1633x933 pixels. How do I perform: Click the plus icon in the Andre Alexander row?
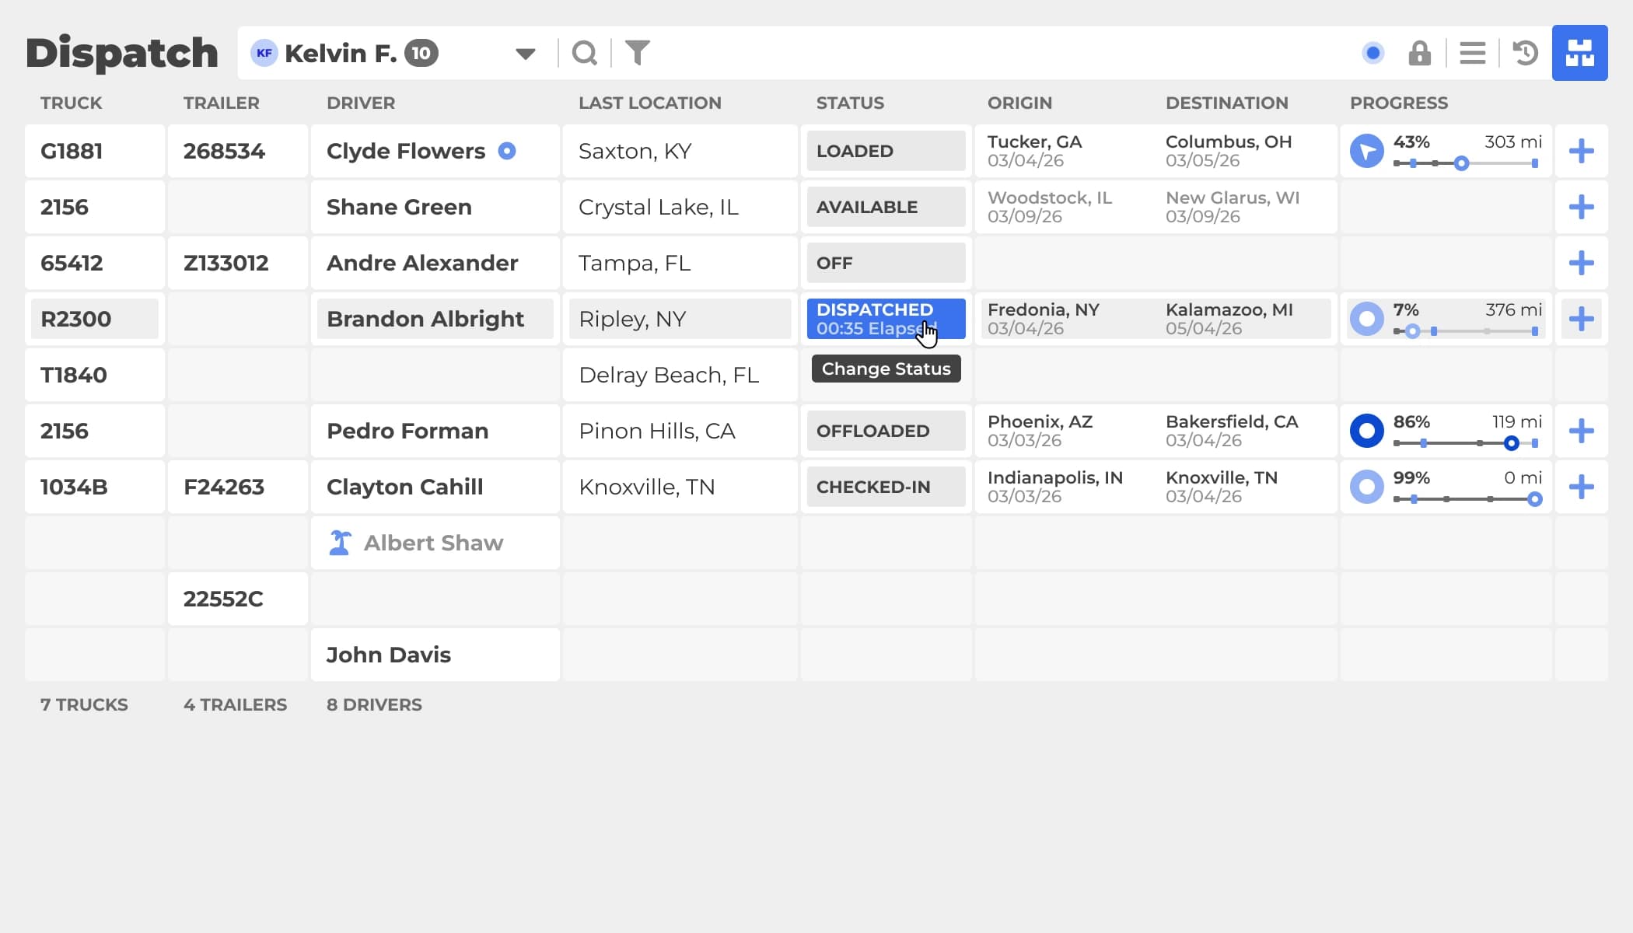1582,263
